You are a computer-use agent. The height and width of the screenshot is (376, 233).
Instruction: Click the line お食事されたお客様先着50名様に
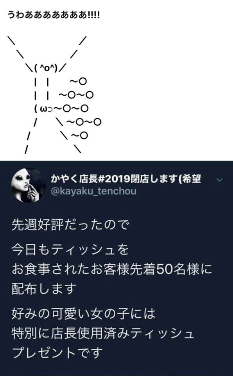coord(112,269)
